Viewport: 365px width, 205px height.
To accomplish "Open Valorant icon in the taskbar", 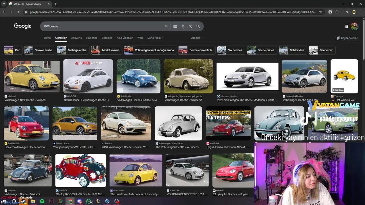I will pos(51,201).
